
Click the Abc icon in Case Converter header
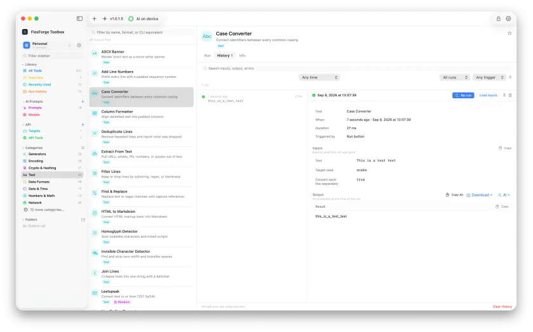coord(207,36)
